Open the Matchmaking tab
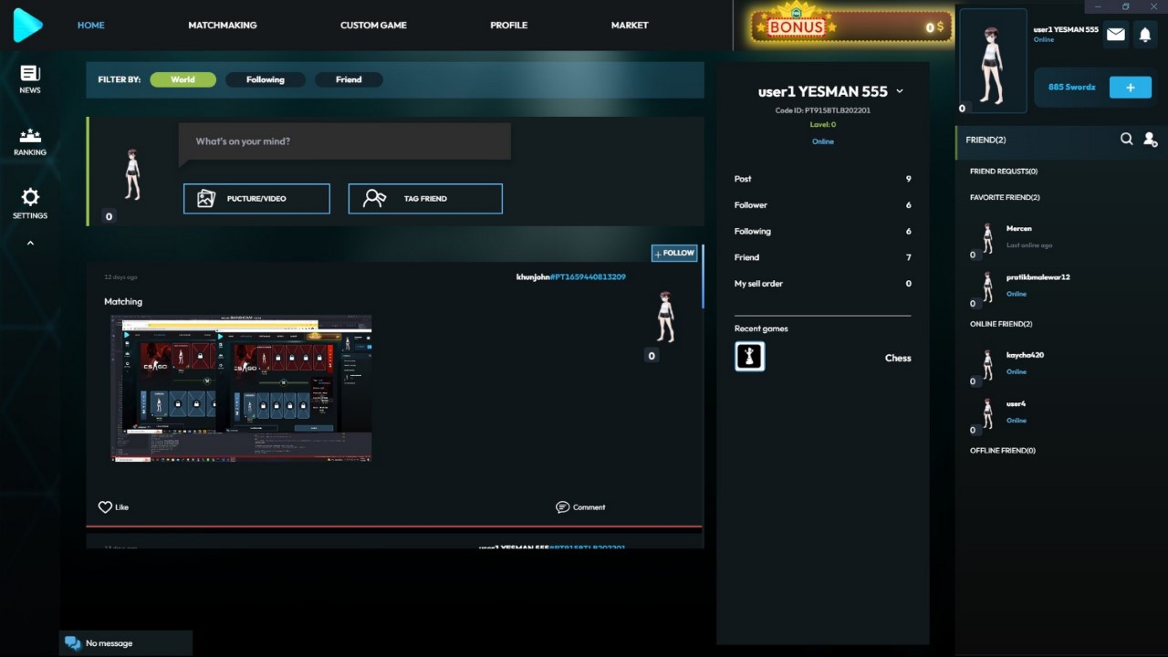 pos(223,25)
